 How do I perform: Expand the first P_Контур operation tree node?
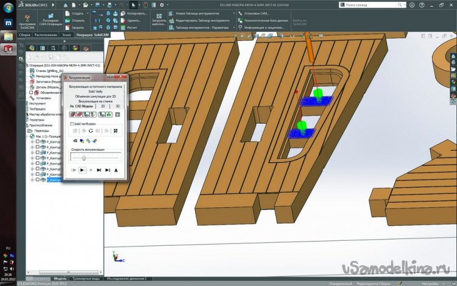point(32,142)
